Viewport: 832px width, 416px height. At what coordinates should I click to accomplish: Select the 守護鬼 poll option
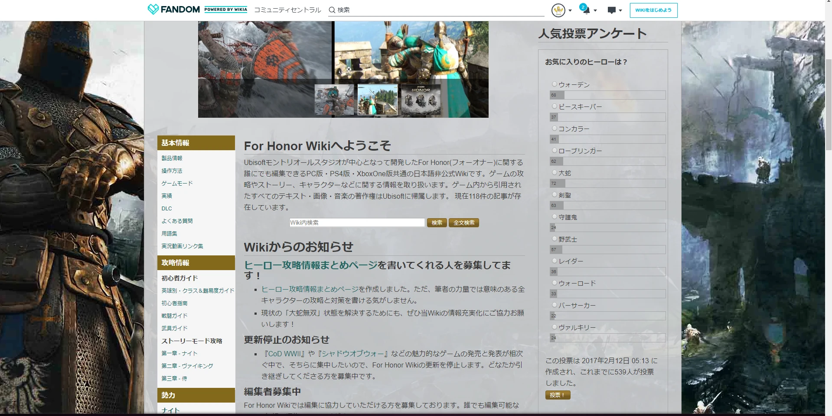click(x=554, y=216)
